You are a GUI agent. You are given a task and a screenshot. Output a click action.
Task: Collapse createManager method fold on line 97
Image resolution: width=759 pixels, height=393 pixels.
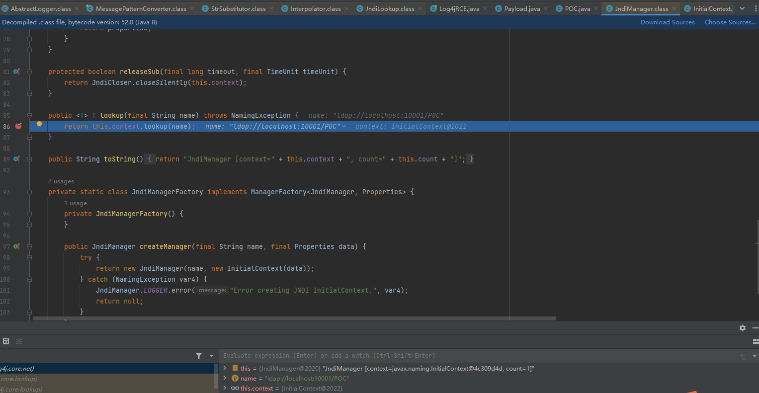tap(29, 246)
